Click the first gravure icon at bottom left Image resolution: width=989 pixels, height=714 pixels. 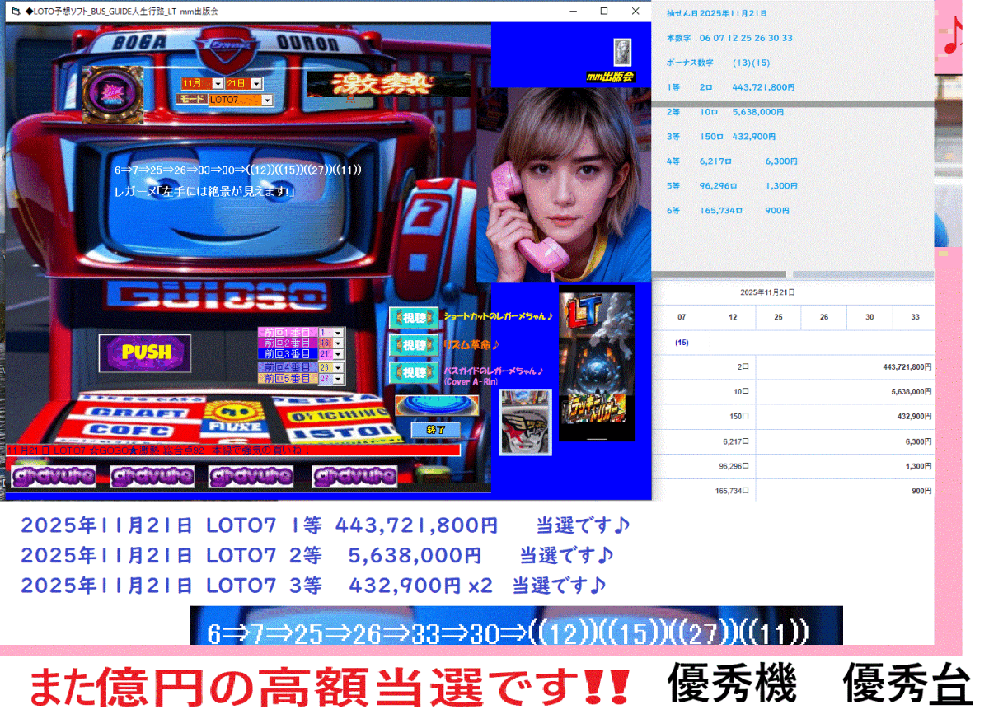coord(52,476)
